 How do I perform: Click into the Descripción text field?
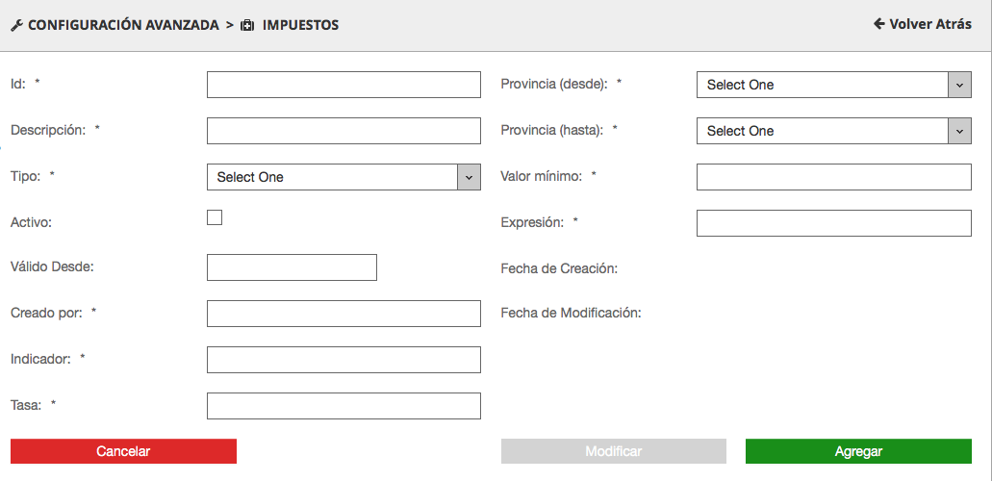(343, 131)
